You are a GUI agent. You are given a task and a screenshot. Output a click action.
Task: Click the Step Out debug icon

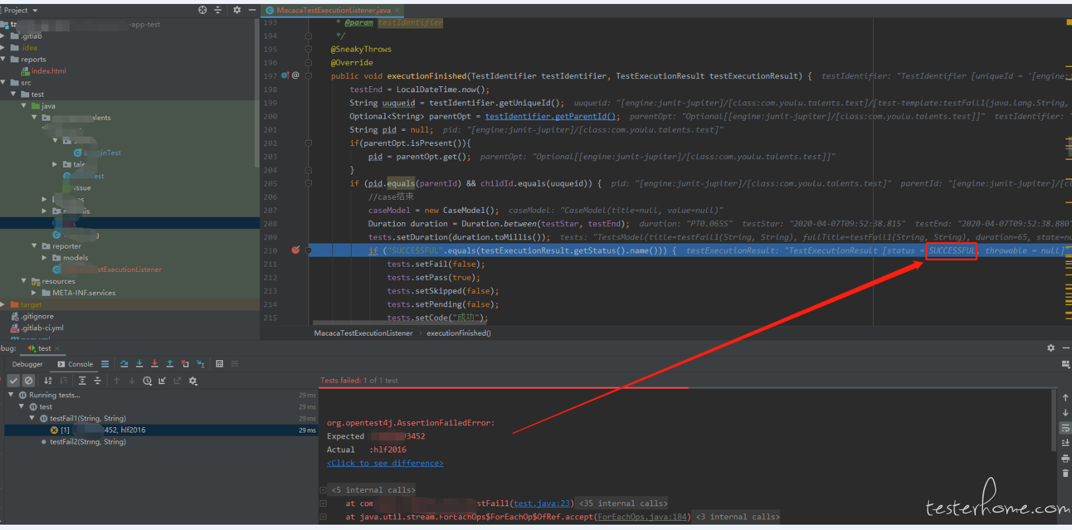pos(170,364)
